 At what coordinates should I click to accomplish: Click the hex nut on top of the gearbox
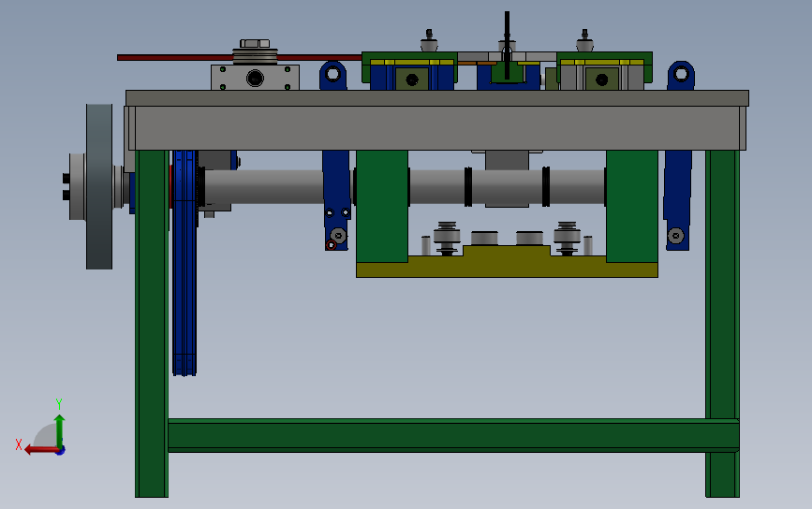(254, 43)
